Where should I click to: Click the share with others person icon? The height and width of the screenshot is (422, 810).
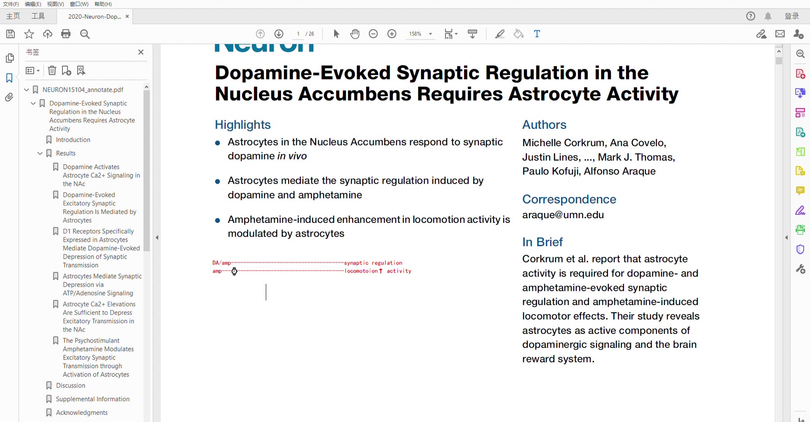pyautogui.click(x=799, y=34)
